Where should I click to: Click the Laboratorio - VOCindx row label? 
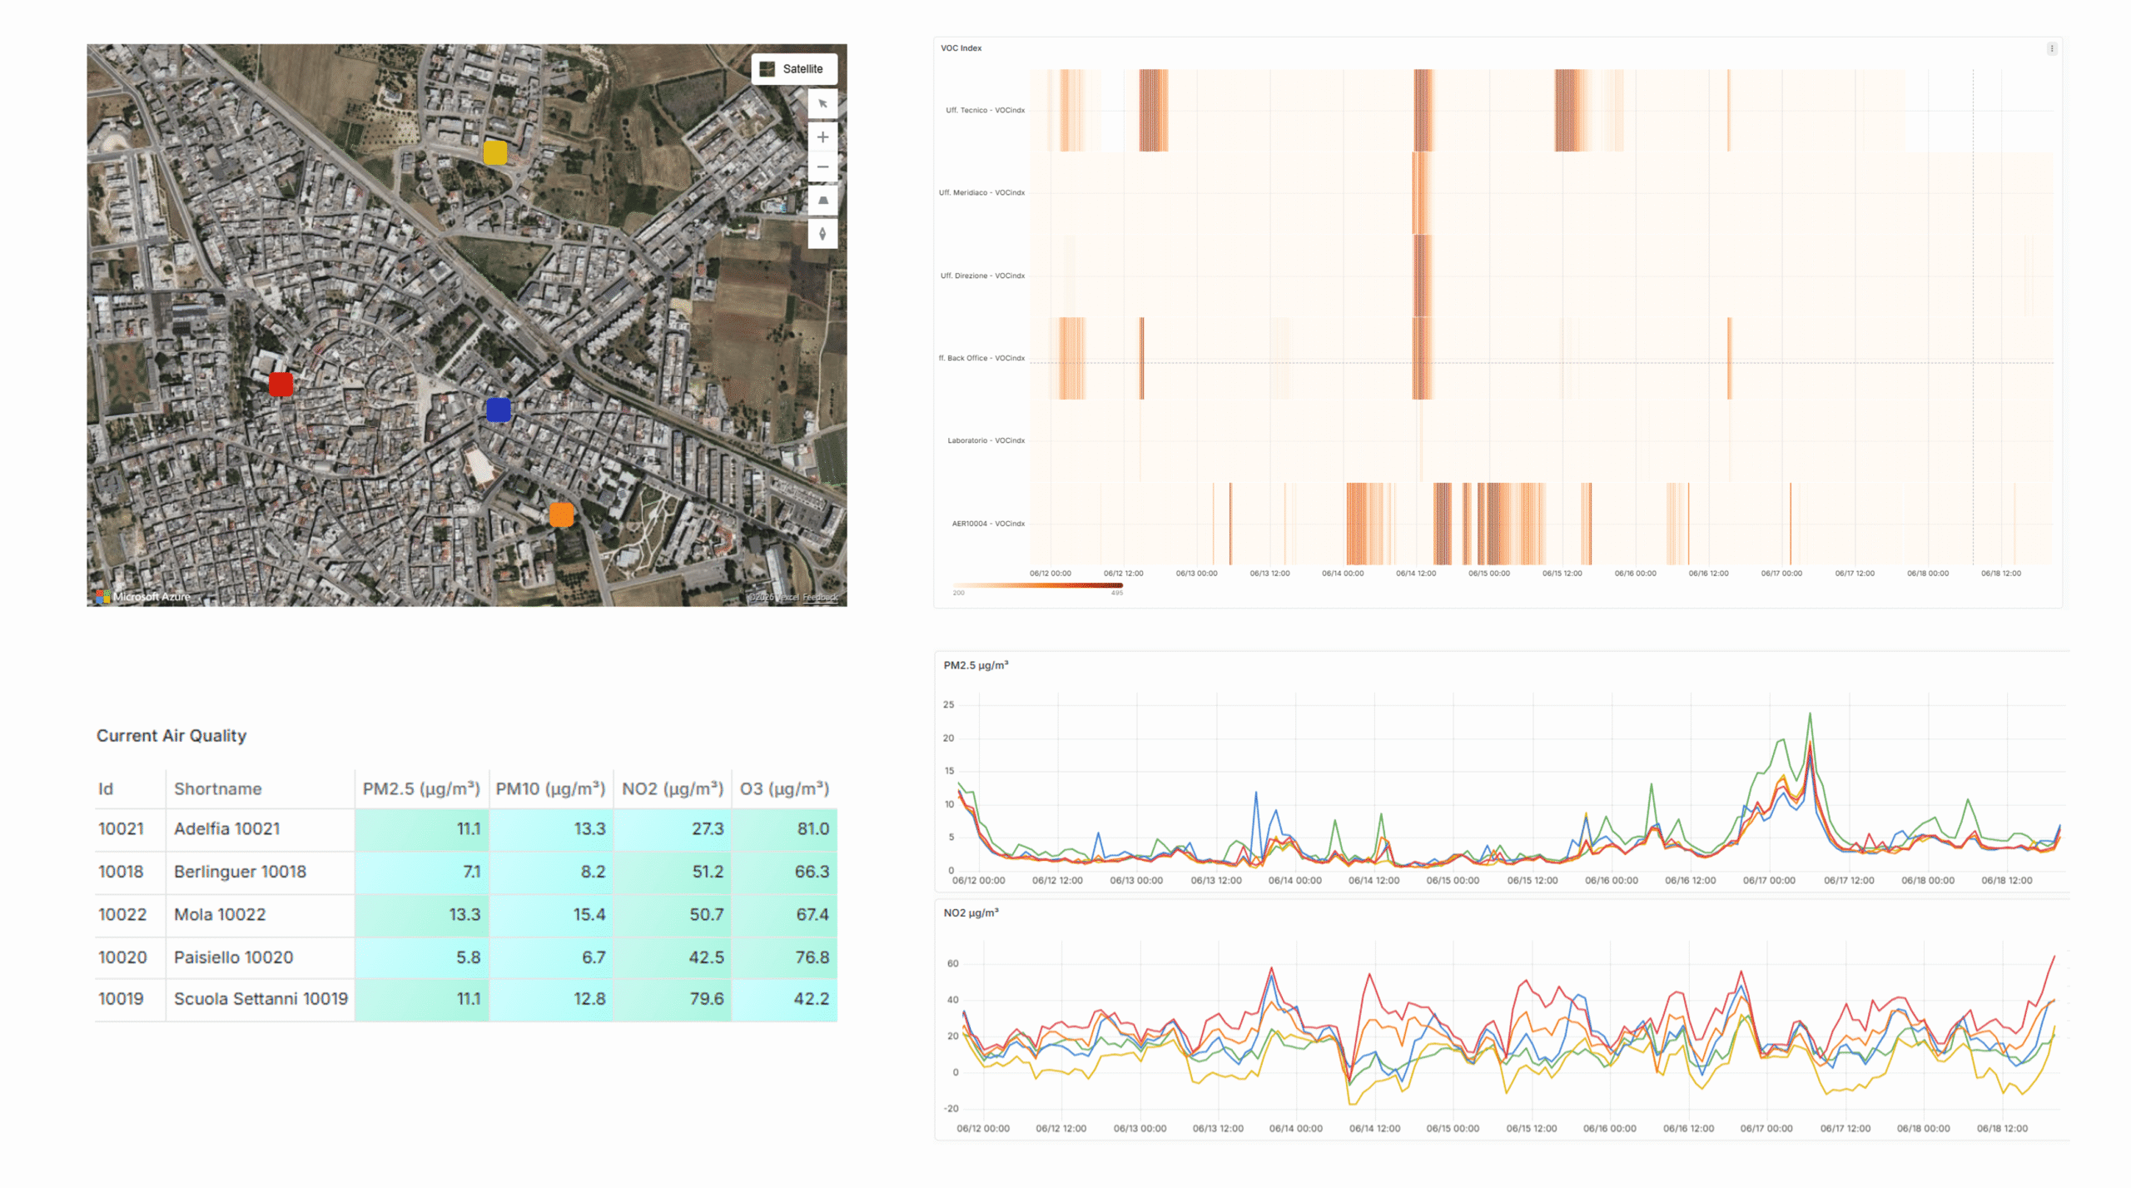986,440
